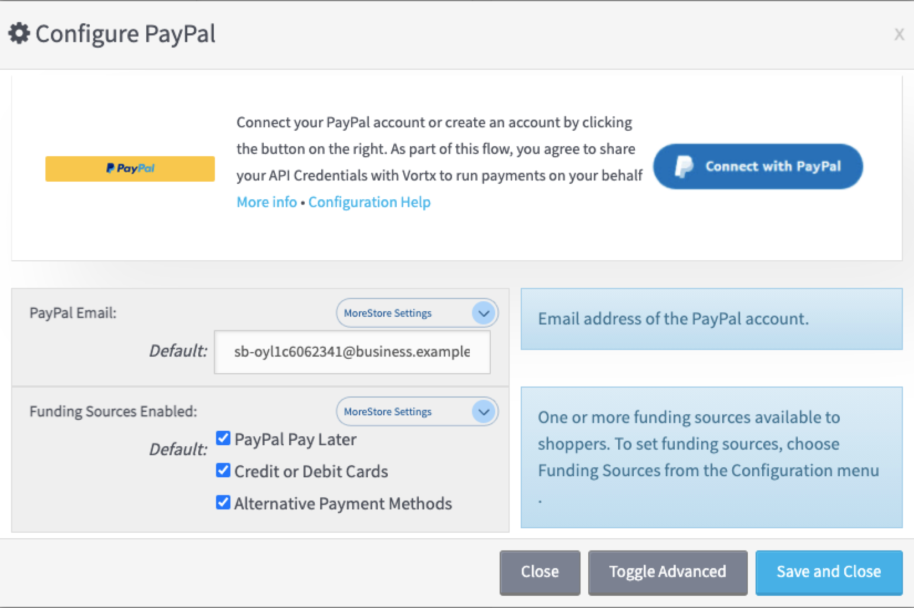This screenshot has width=914, height=608.
Task: Disable Alternative Payment Methods checkbox
Action: pos(223,503)
